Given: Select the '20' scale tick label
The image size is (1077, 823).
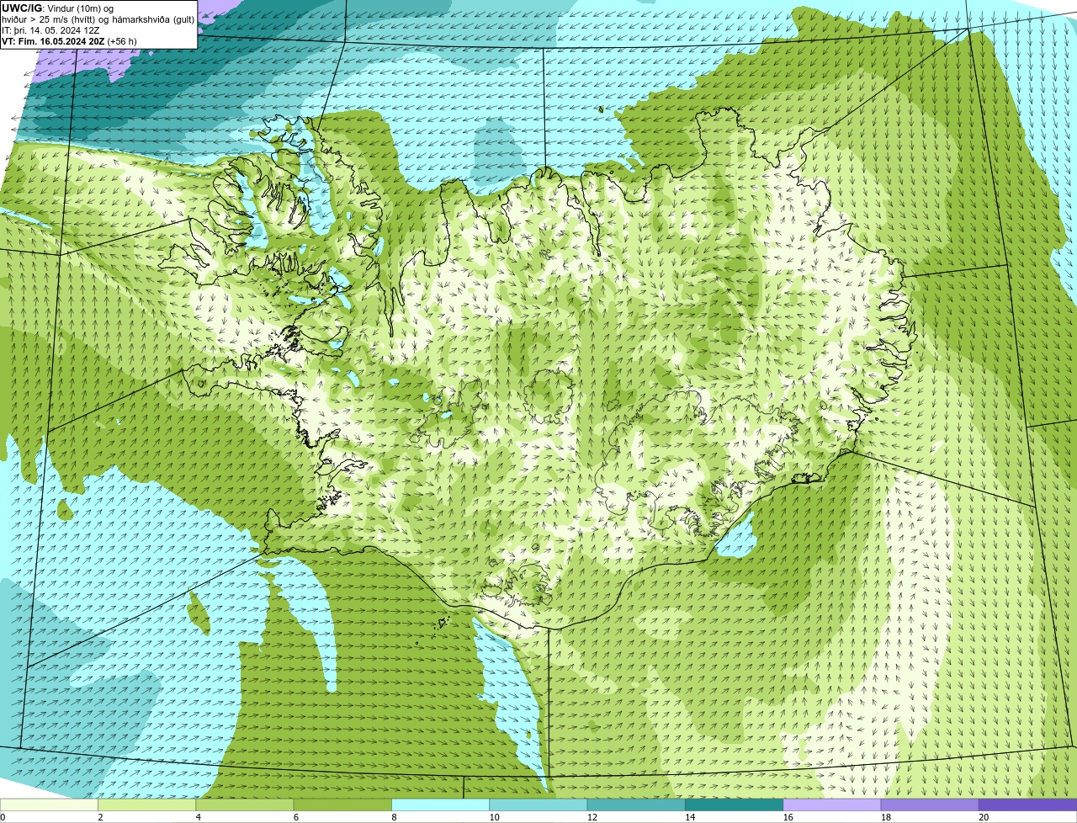Looking at the screenshot, I should (984, 817).
